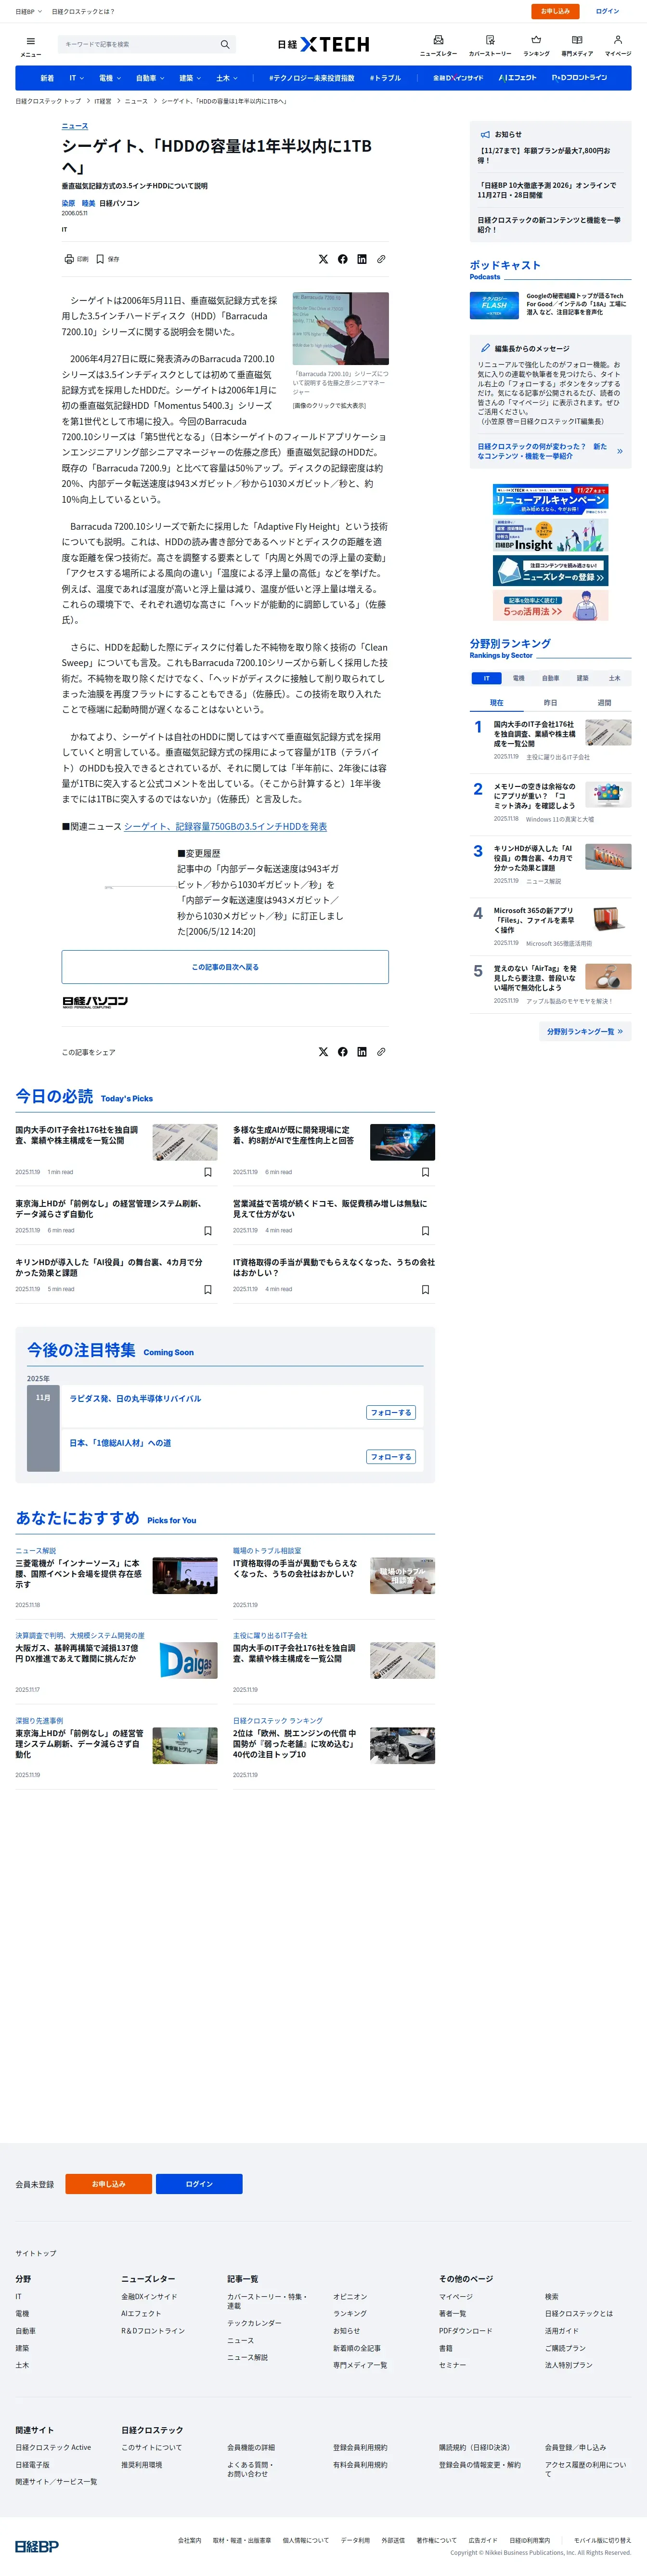Screen dimensions: 647x2576
Task: Select the 電機 sector ranking tab
Action: click(518, 678)
